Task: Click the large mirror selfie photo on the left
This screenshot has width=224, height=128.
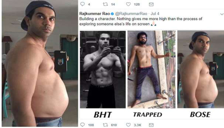Action: [x=40, y=63]
